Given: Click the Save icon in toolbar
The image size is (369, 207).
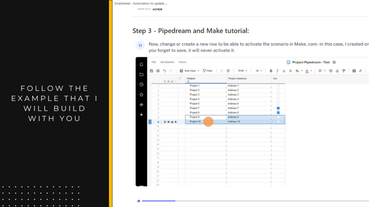Looking at the screenshot, I should 151,71.
